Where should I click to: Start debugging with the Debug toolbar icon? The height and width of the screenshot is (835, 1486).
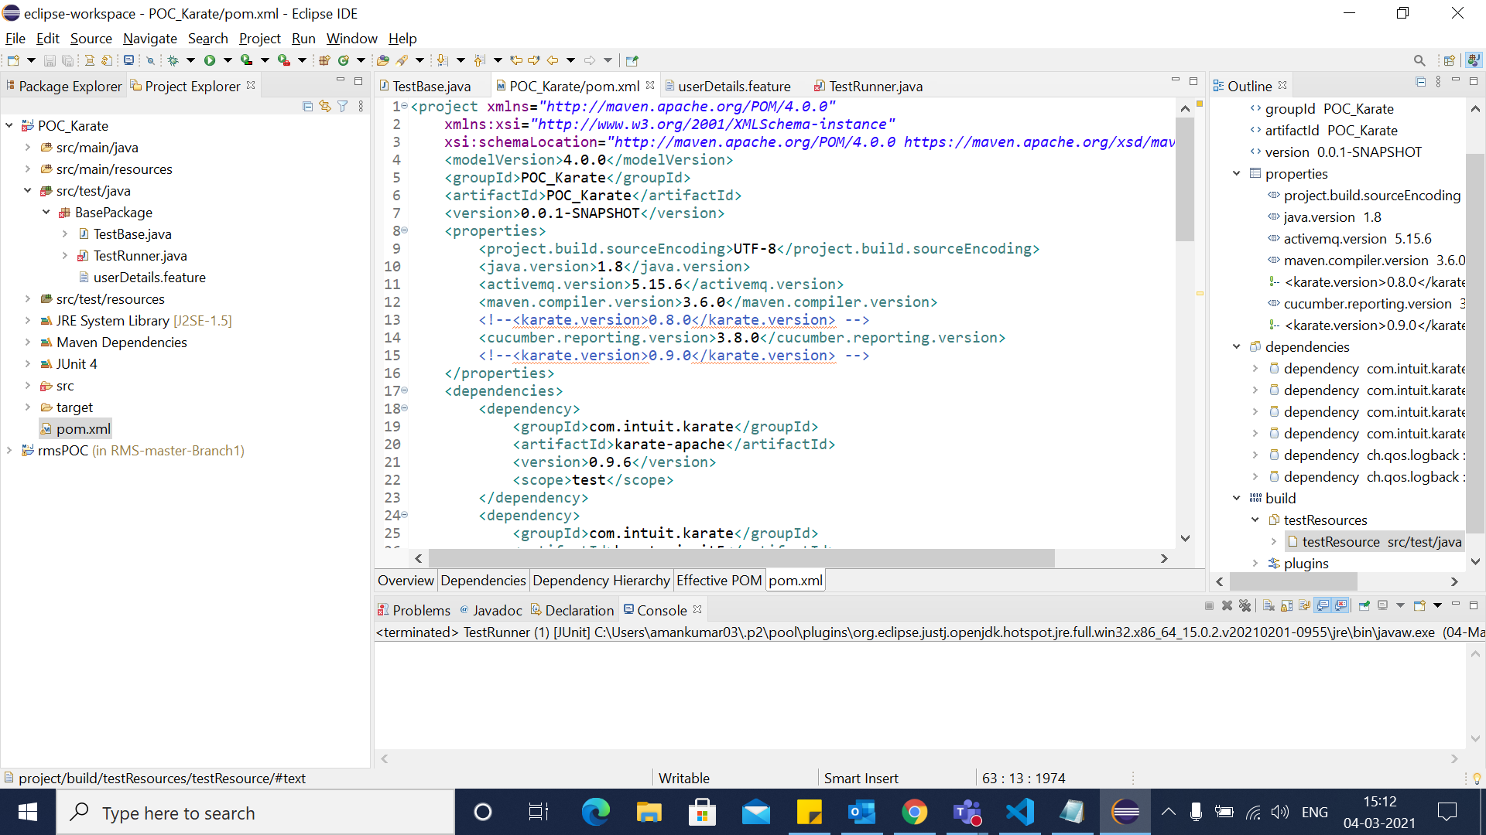coord(173,60)
